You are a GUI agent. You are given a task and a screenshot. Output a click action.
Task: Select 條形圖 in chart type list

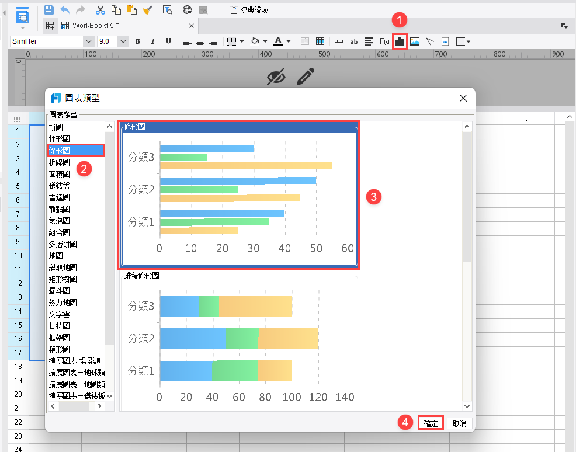(76, 151)
